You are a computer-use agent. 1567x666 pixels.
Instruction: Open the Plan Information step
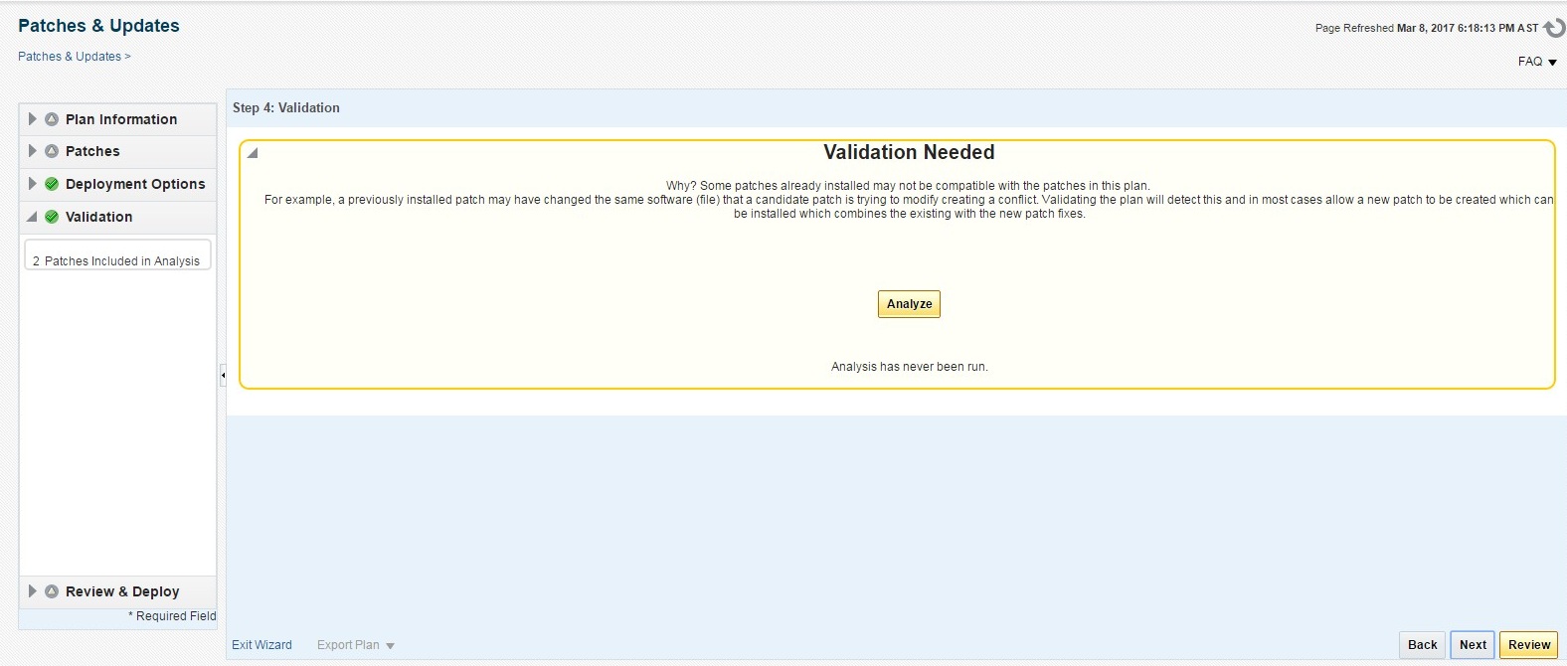coord(121,119)
